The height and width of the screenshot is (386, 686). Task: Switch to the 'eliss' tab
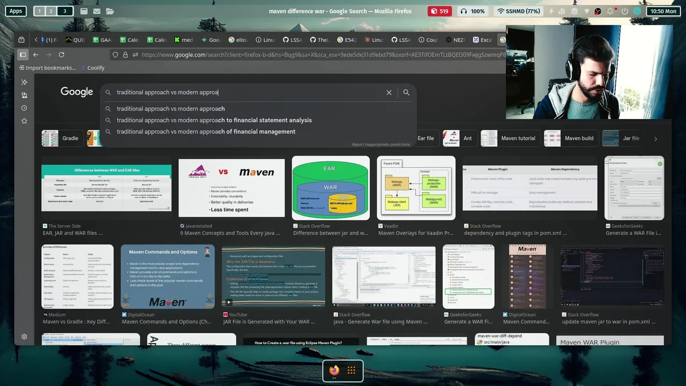[238, 40]
